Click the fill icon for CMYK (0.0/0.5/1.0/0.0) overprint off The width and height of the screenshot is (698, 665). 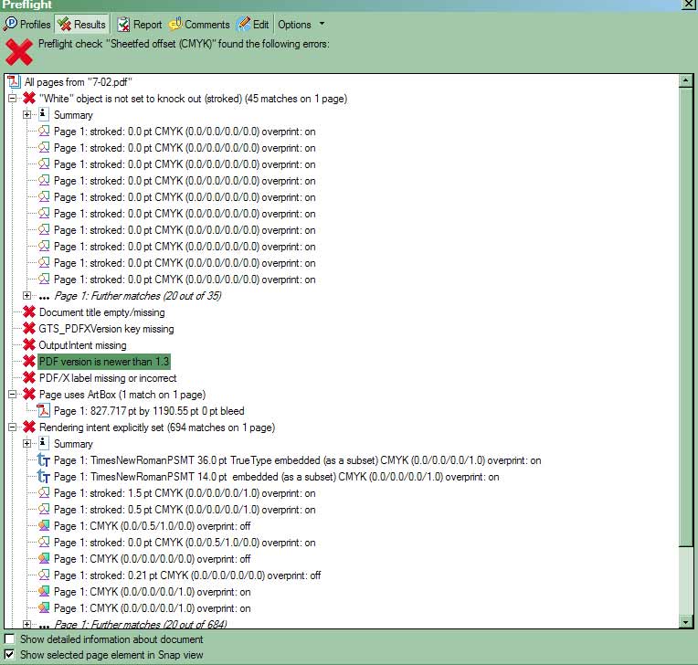click(44, 525)
